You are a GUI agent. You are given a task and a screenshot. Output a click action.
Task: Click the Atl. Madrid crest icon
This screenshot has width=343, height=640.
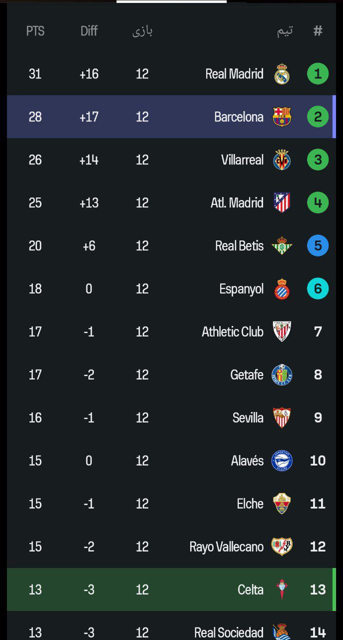pos(282,203)
